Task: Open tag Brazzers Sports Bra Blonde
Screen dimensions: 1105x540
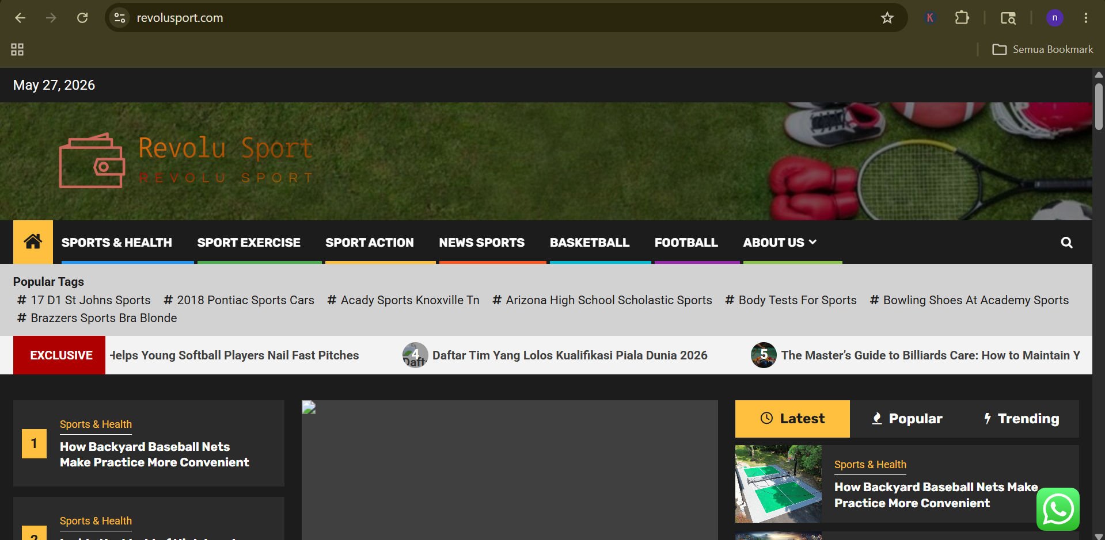Action: [x=97, y=318]
